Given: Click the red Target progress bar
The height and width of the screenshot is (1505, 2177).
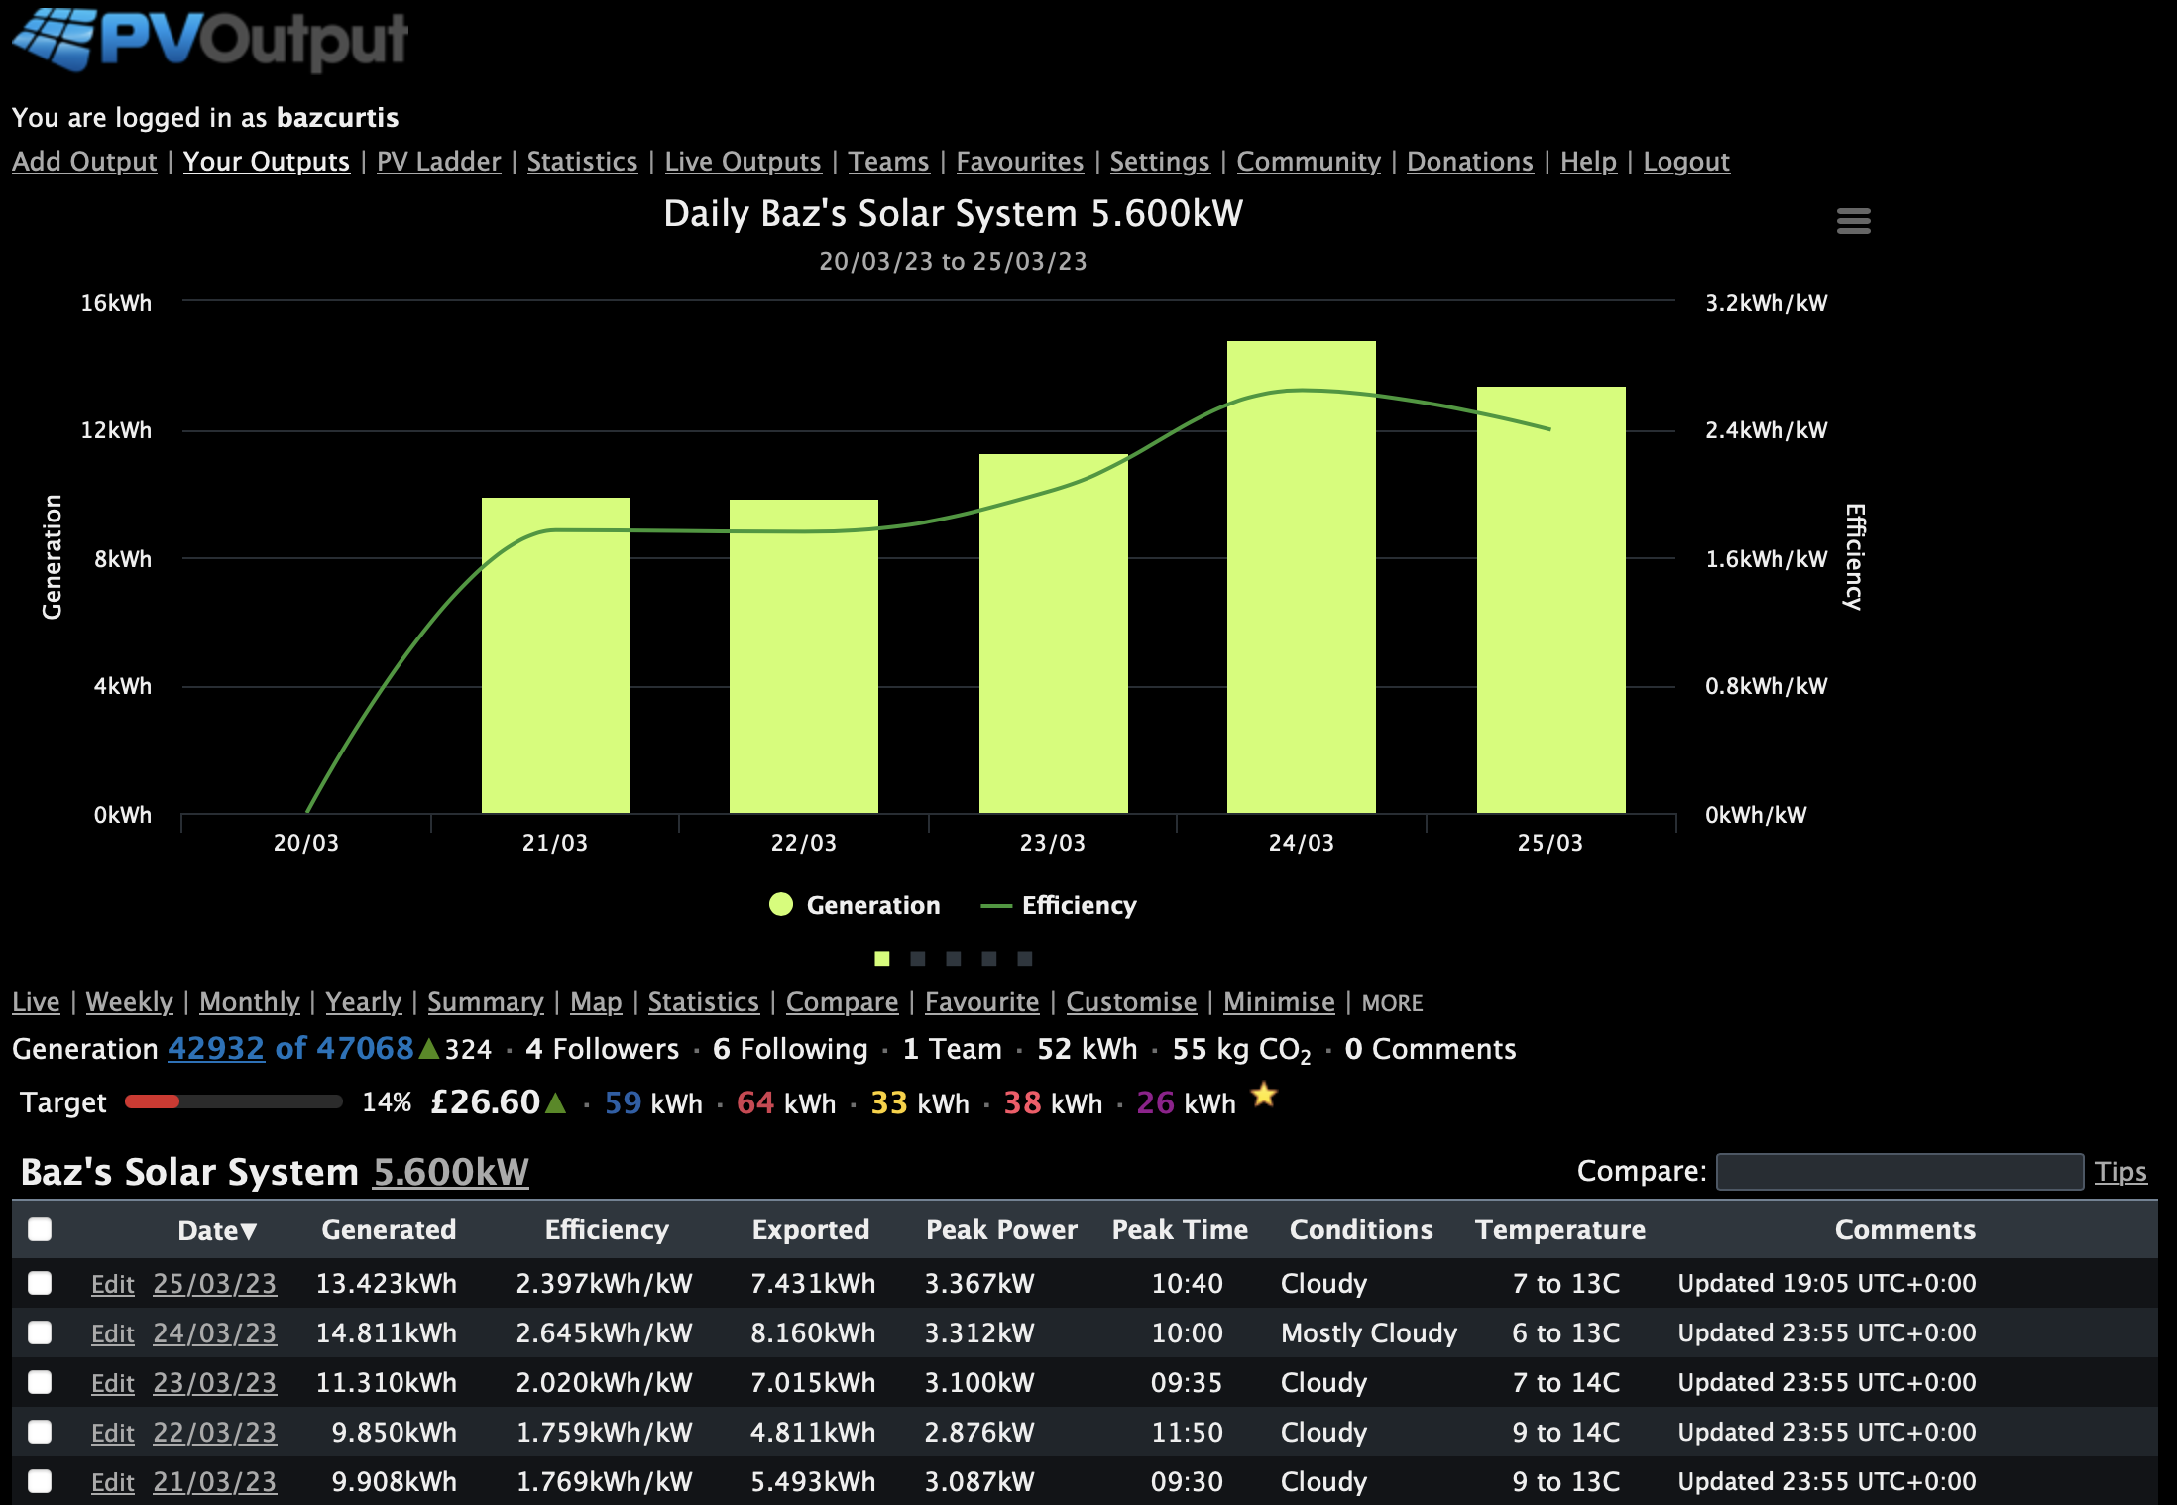Looking at the screenshot, I should coord(153,1101).
